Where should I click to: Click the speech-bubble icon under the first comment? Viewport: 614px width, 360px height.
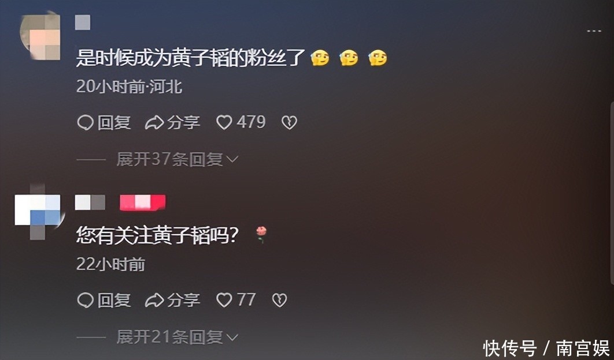85,123
